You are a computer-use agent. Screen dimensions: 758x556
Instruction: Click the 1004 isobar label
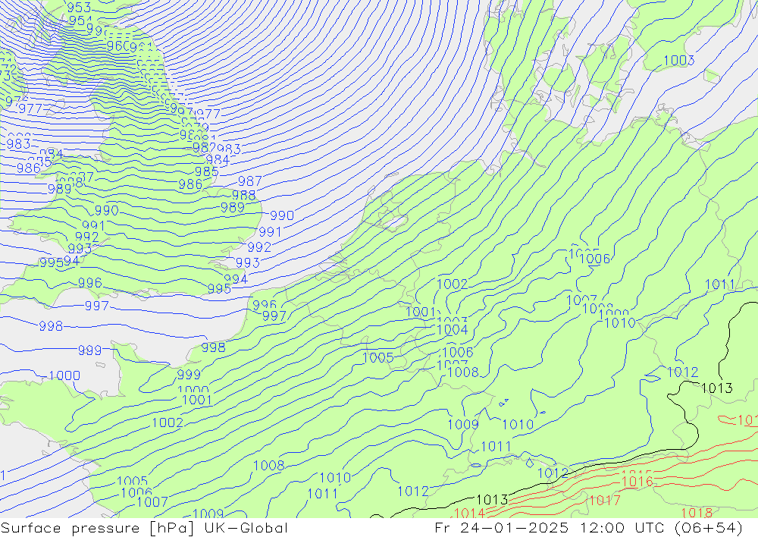[453, 330]
